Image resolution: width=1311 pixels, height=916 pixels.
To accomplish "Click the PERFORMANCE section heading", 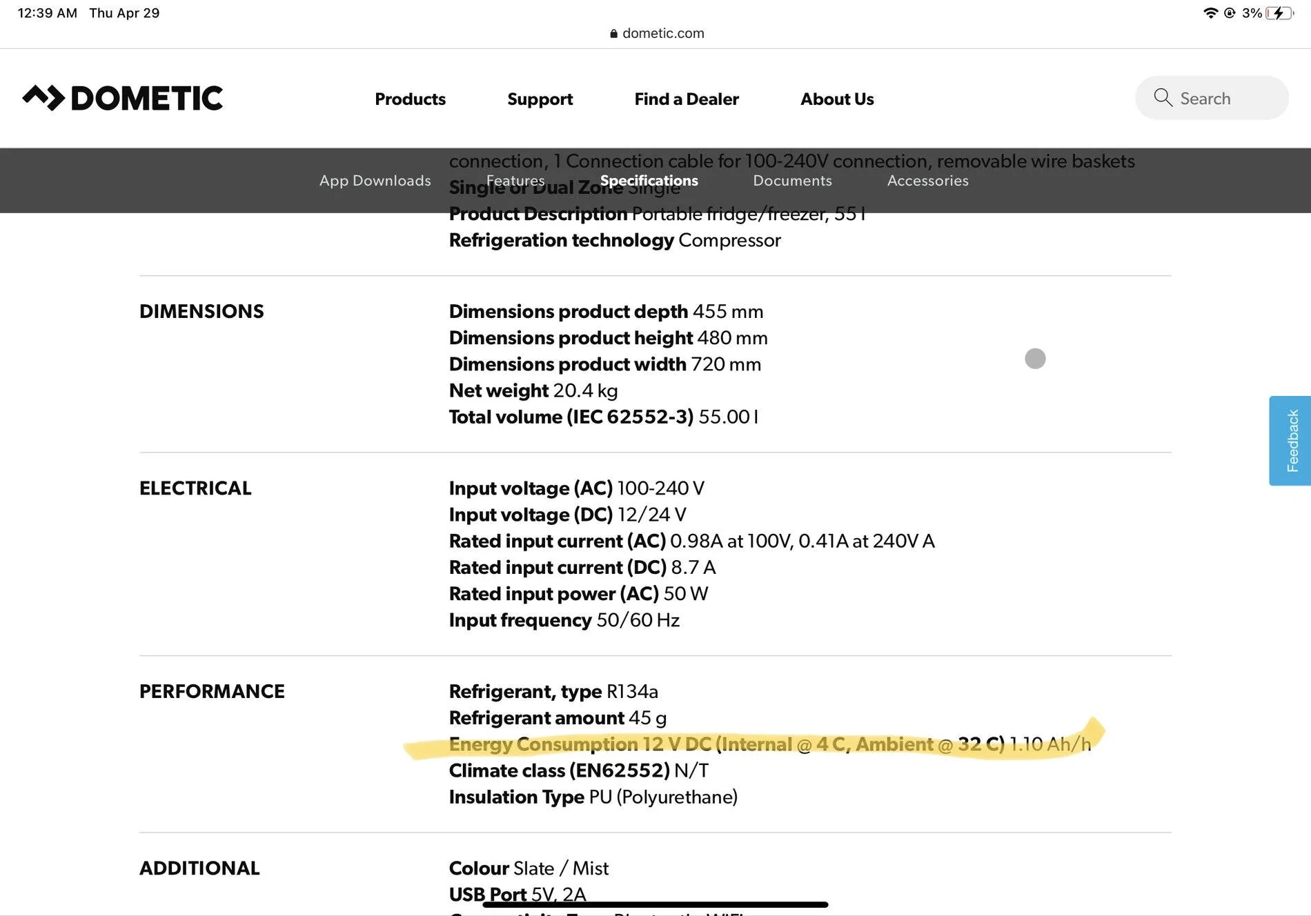I will [212, 691].
